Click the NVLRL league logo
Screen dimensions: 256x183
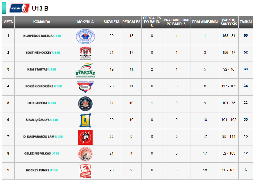[19, 8]
